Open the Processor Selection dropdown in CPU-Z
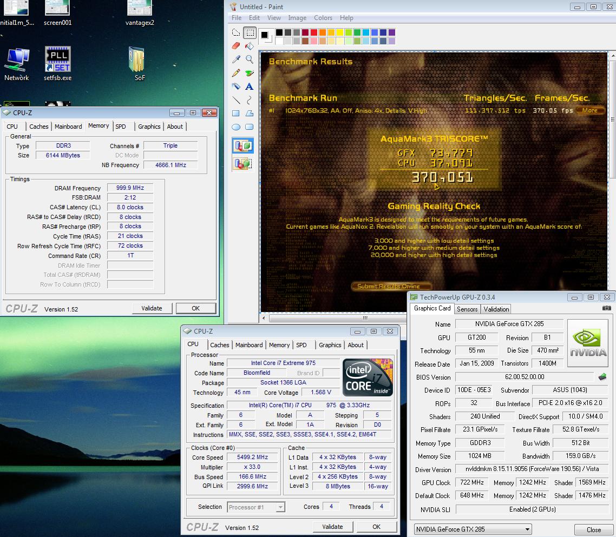The height and width of the screenshot is (537, 616). coord(256,507)
